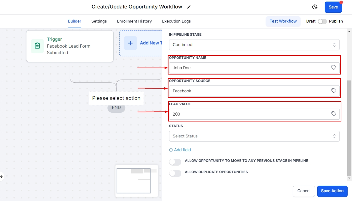Screen dimensions: 352x201
Task: Expand the Select Status dropdown
Action: click(254, 136)
